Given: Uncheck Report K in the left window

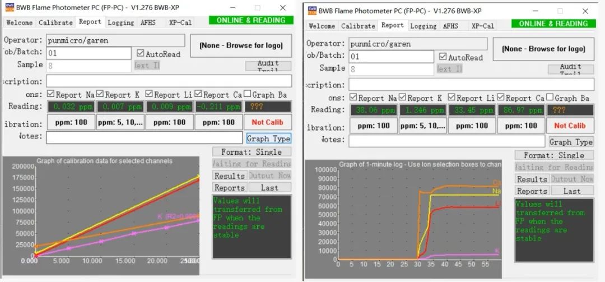Looking at the screenshot, I should click(x=100, y=95).
